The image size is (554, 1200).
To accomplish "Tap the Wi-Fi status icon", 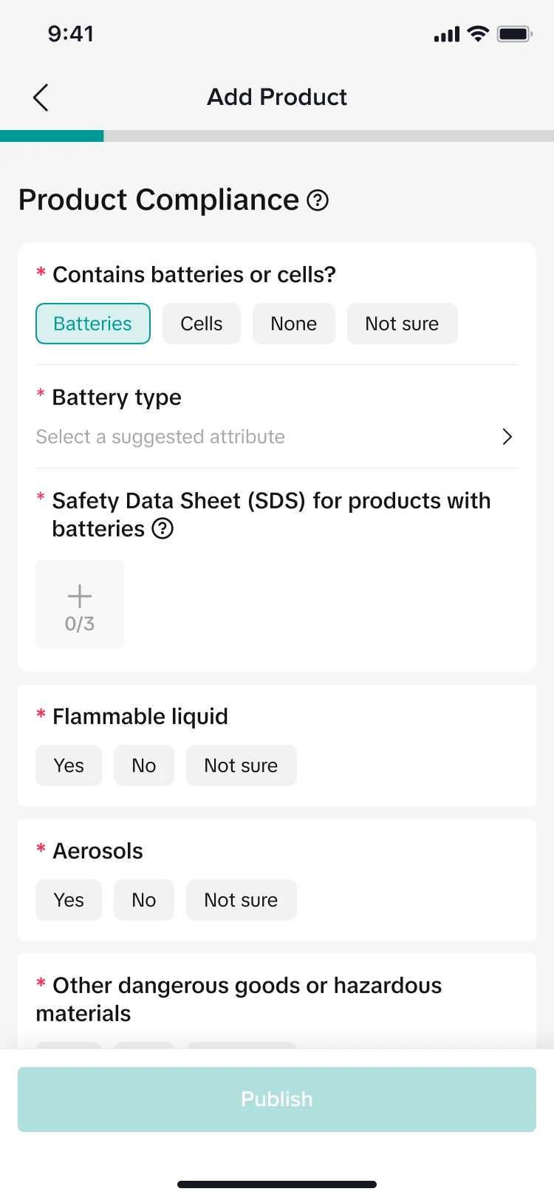I will click(x=479, y=34).
